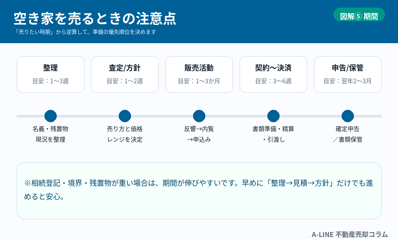Select the 査定/方針 stage card

(125, 74)
